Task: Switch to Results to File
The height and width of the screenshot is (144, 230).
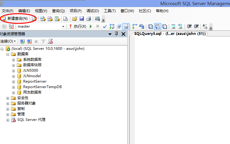Action: point(165,26)
